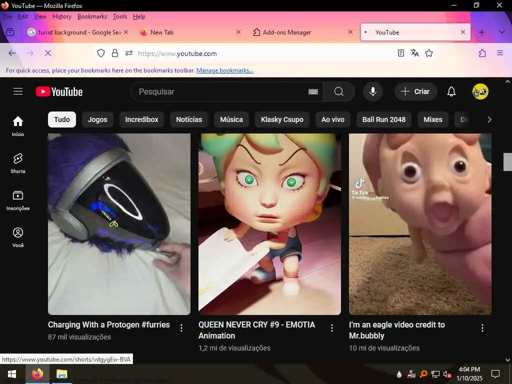
Task: Select the Mixes filter chip
Action: click(433, 119)
